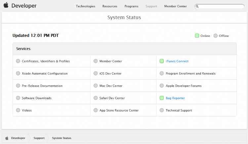Click the Xcode Automatic Configuration text
Screen dimensions: 248x144
coord(45,74)
